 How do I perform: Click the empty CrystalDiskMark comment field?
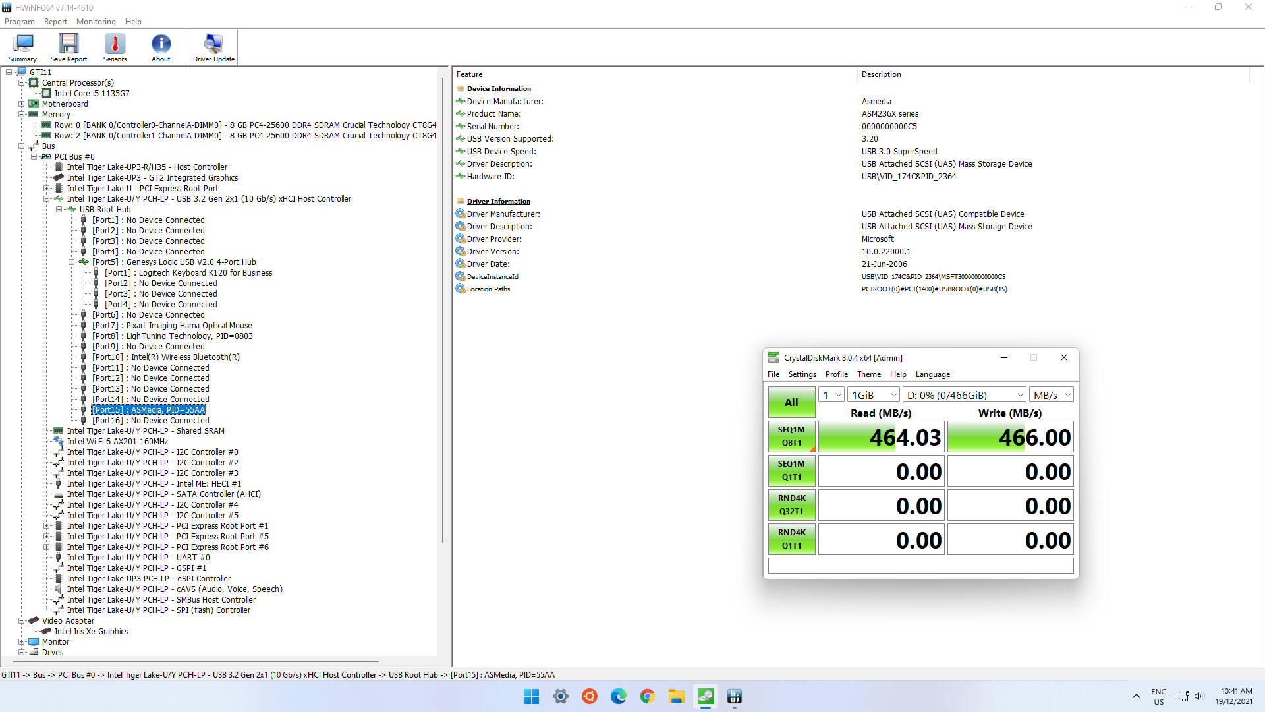(920, 566)
